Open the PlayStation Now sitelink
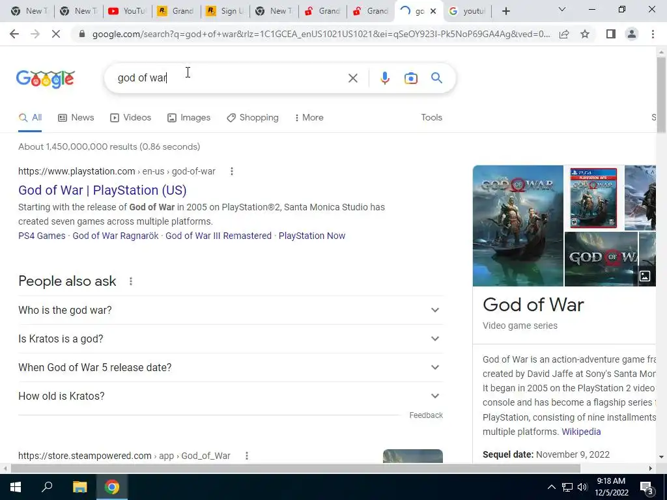This screenshot has width=667, height=500. [312, 236]
